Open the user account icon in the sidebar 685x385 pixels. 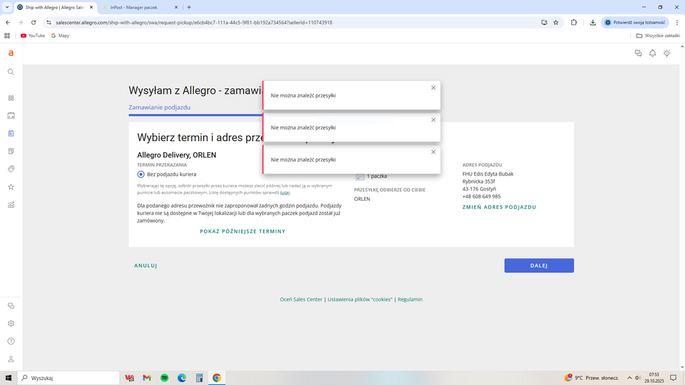click(11, 359)
